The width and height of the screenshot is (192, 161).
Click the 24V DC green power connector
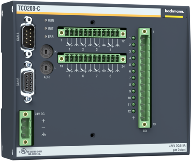(x=26, y=128)
